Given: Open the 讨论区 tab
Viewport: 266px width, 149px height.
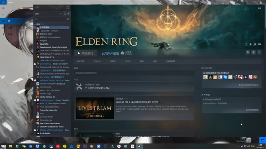Looking at the screenshot, I should pyautogui.click(x=128, y=61).
